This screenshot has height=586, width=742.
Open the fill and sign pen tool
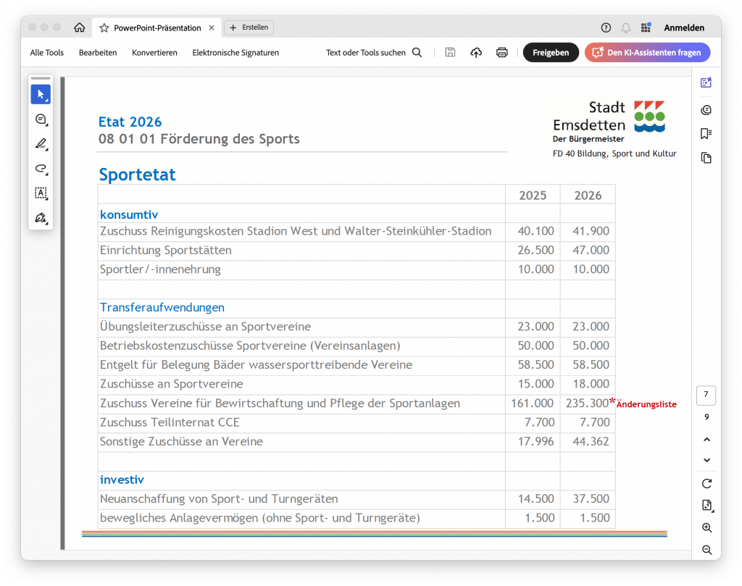point(41,218)
